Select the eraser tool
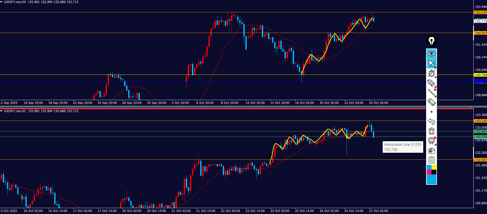Viewport: 487px width, 214px height. point(431,102)
